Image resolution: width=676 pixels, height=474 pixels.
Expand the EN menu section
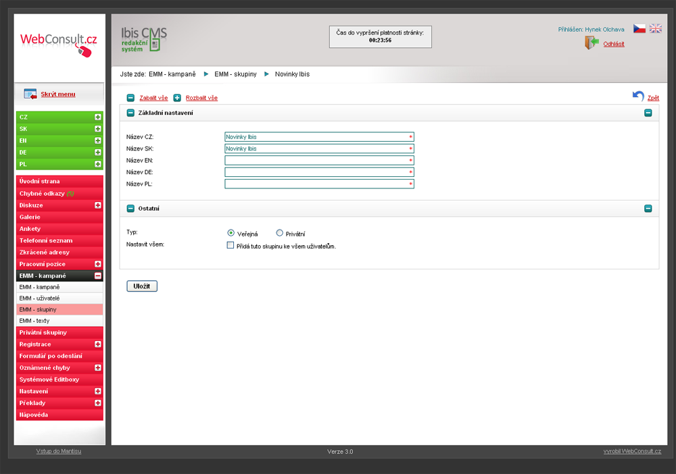[x=98, y=140]
